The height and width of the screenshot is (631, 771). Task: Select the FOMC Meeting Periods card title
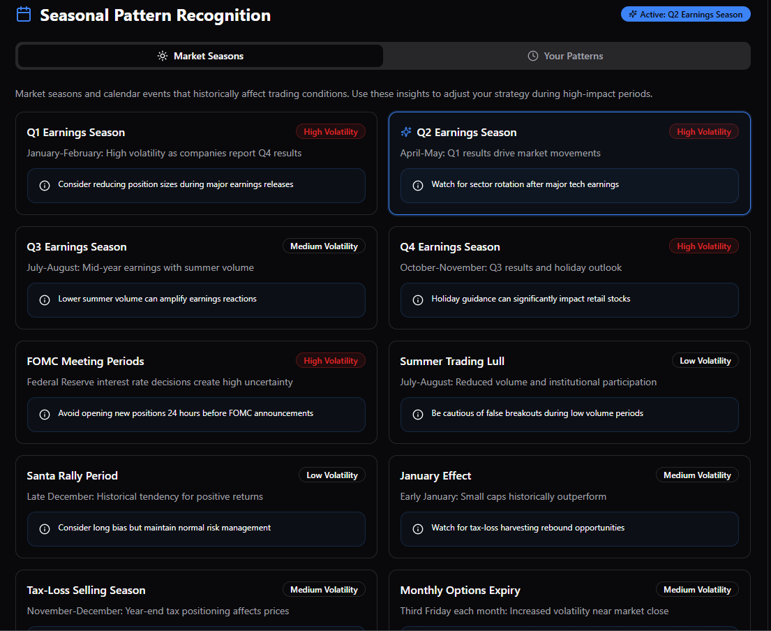click(86, 362)
